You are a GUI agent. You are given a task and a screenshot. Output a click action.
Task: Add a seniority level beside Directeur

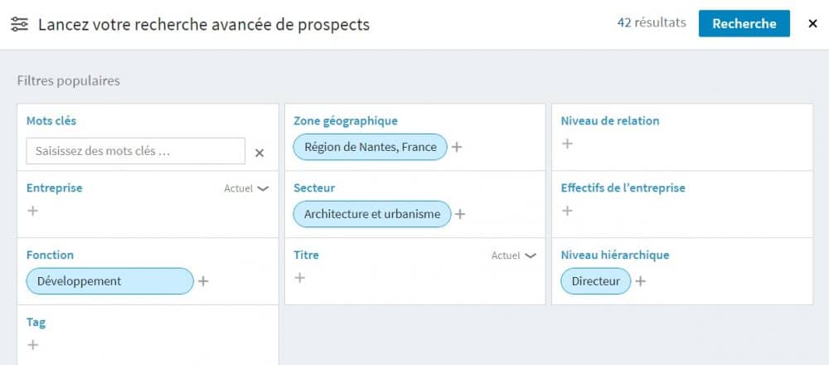[640, 281]
